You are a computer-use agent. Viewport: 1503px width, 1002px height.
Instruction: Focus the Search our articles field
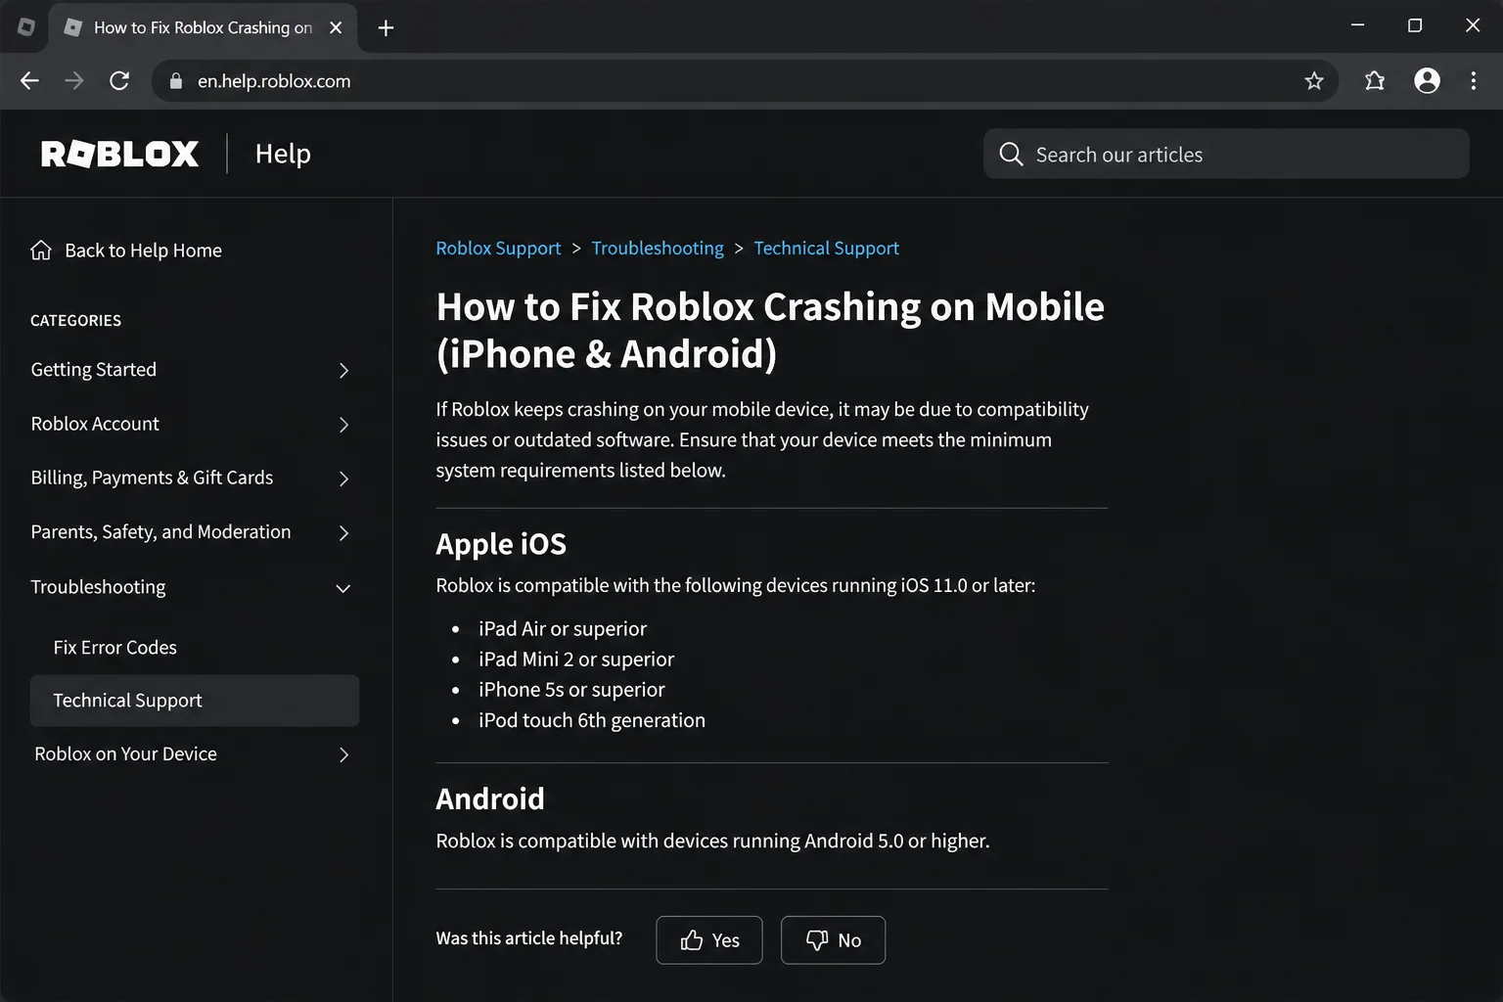pos(1226,155)
